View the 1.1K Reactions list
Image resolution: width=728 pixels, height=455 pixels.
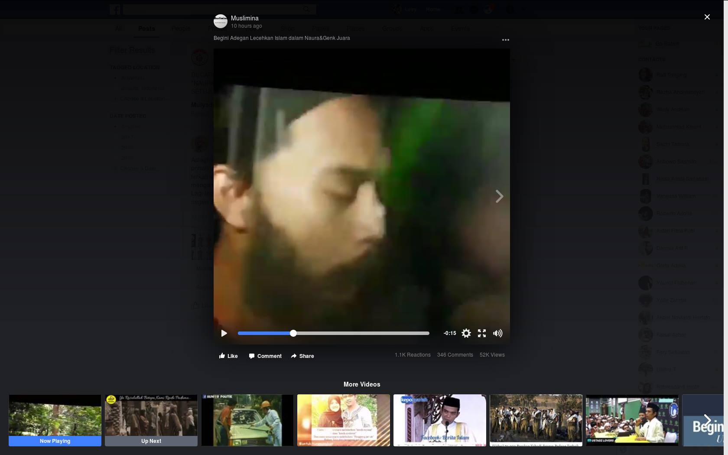click(x=413, y=355)
